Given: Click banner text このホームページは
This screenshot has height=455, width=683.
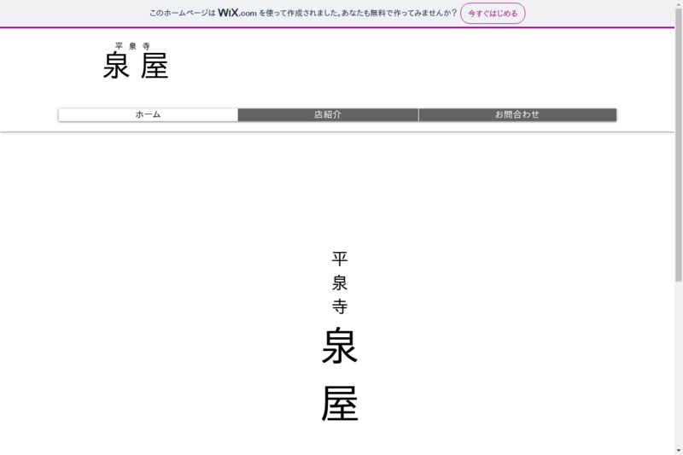Looking at the screenshot, I should (183, 14).
